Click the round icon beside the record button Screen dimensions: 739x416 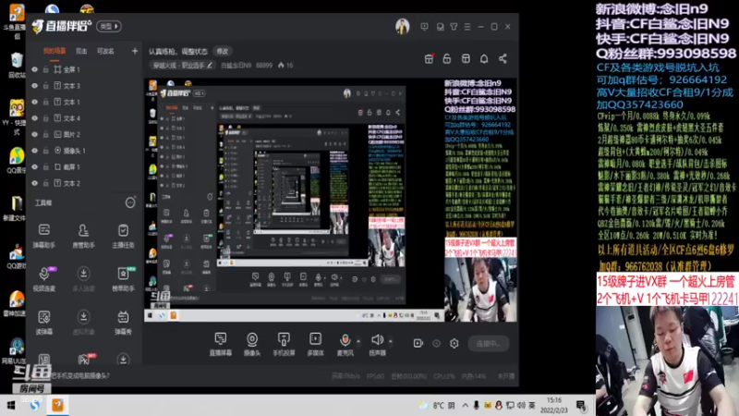pyautogui.click(x=436, y=343)
